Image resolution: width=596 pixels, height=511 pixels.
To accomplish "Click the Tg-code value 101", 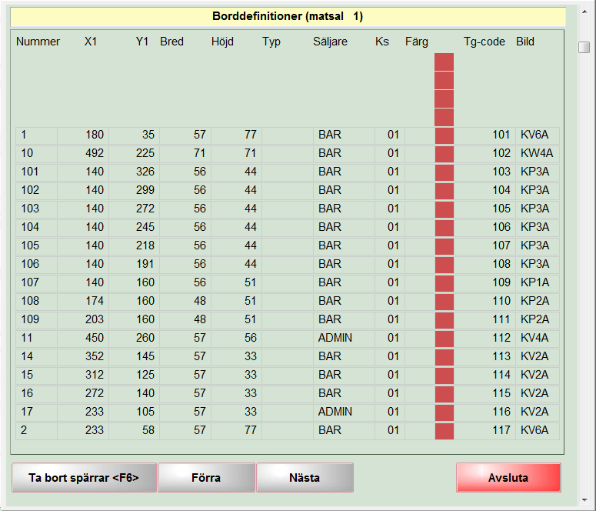I will click(484, 135).
